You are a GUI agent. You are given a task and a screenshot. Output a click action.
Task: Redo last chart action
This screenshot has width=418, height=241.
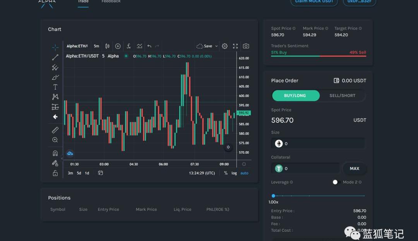pyautogui.click(x=157, y=46)
